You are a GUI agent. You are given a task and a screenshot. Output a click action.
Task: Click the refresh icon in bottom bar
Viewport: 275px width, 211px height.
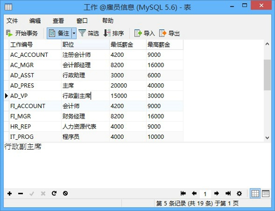click(x=54, y=194)
